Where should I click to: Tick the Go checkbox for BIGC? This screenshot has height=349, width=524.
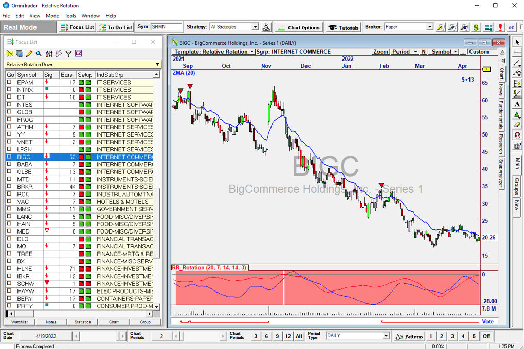[x=9, y=157]
